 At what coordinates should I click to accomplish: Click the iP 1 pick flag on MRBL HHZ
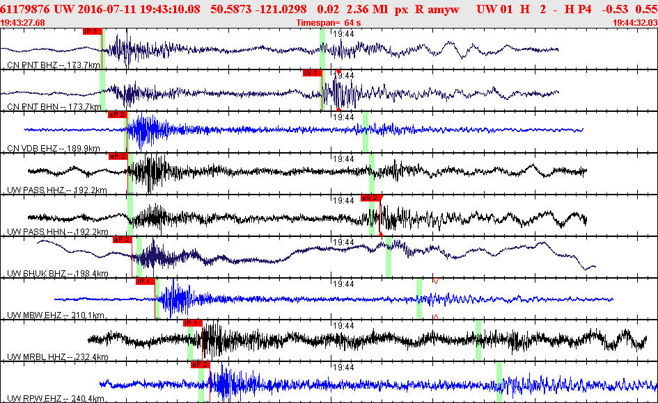point(193,323)
